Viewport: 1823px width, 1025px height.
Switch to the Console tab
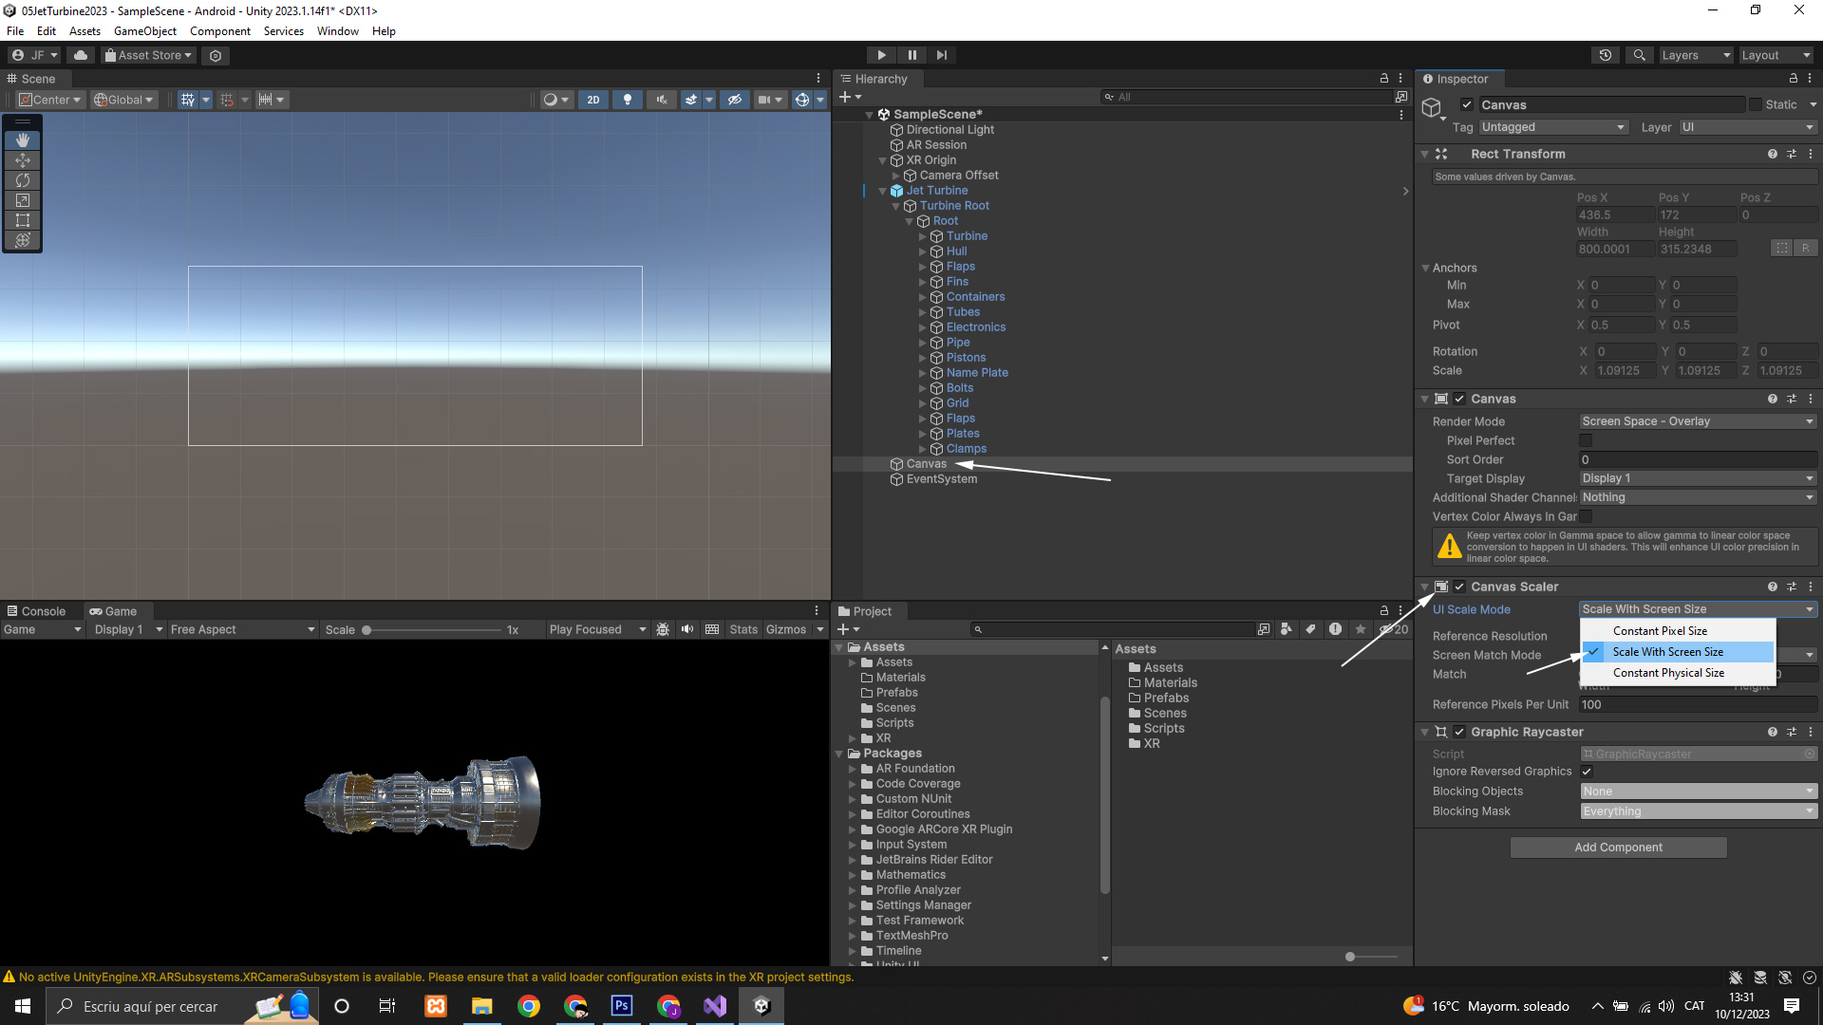[x=36, y=611]
